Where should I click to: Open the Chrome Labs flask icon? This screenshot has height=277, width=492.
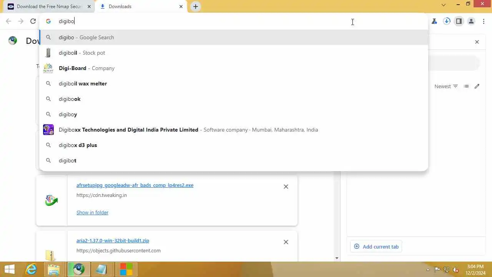pyautogui.click(x=434, y=22)
